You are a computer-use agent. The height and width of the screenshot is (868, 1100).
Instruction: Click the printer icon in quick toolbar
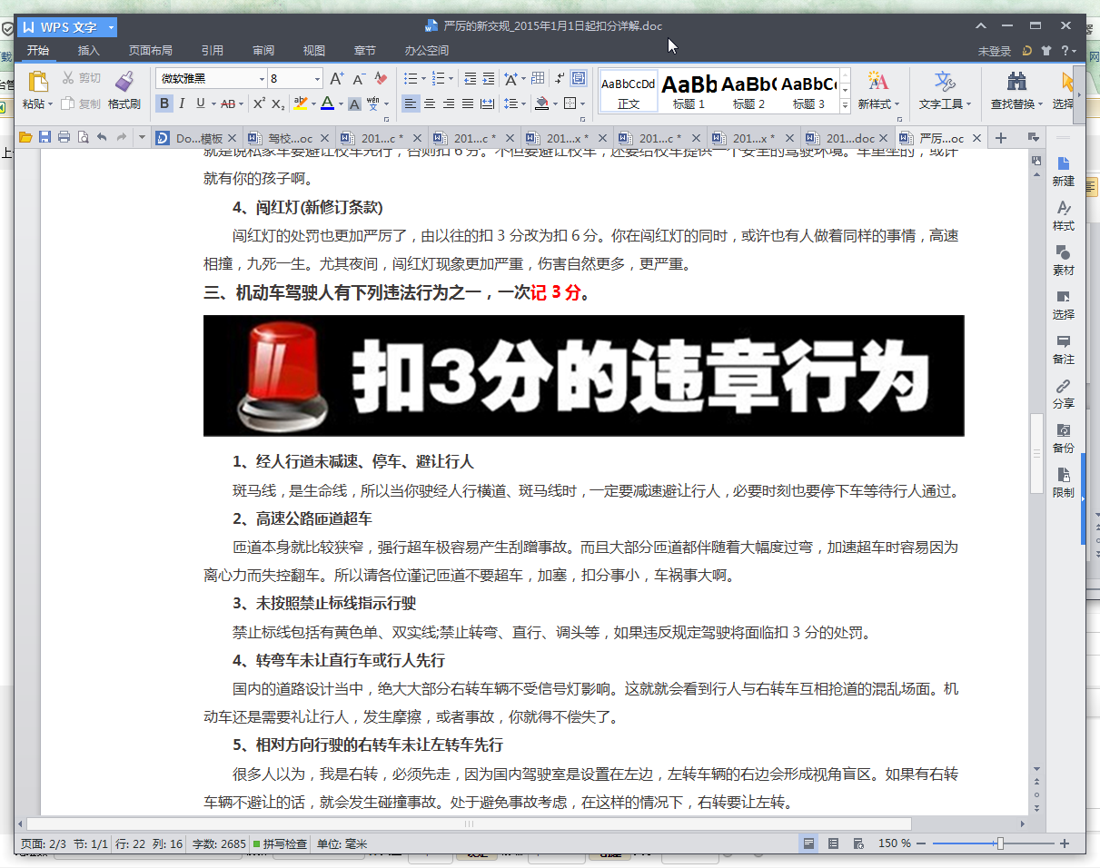64,138
